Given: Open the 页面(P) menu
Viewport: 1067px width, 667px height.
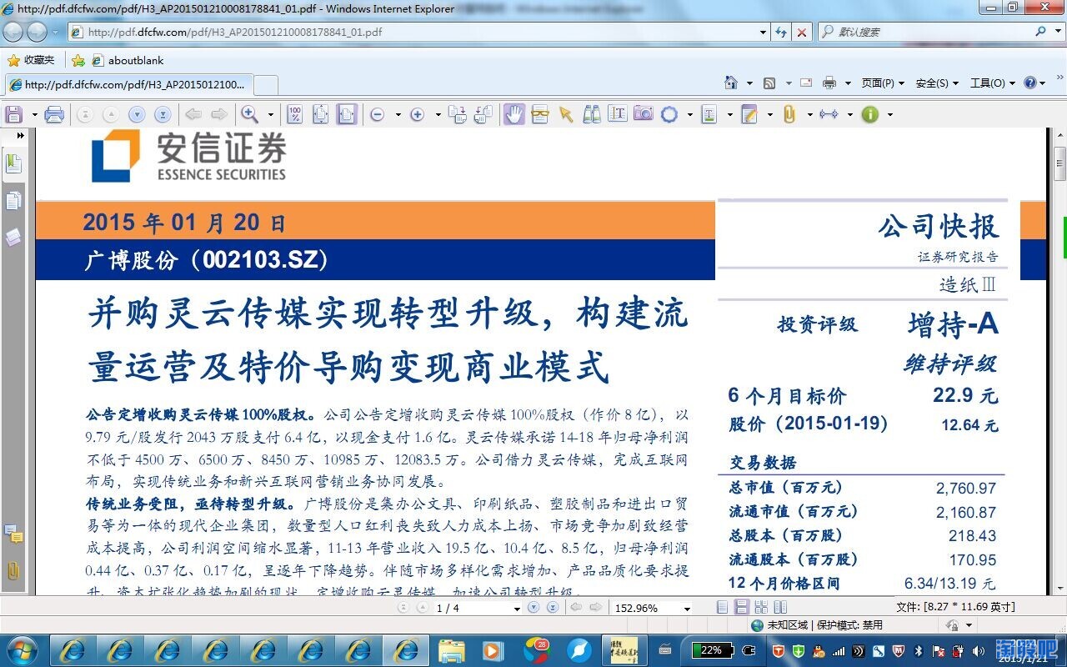Looking at the screenshot, I should pos(883,83).
